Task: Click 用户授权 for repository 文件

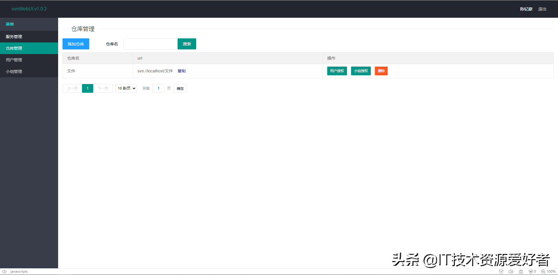Action: coord(337,71)
